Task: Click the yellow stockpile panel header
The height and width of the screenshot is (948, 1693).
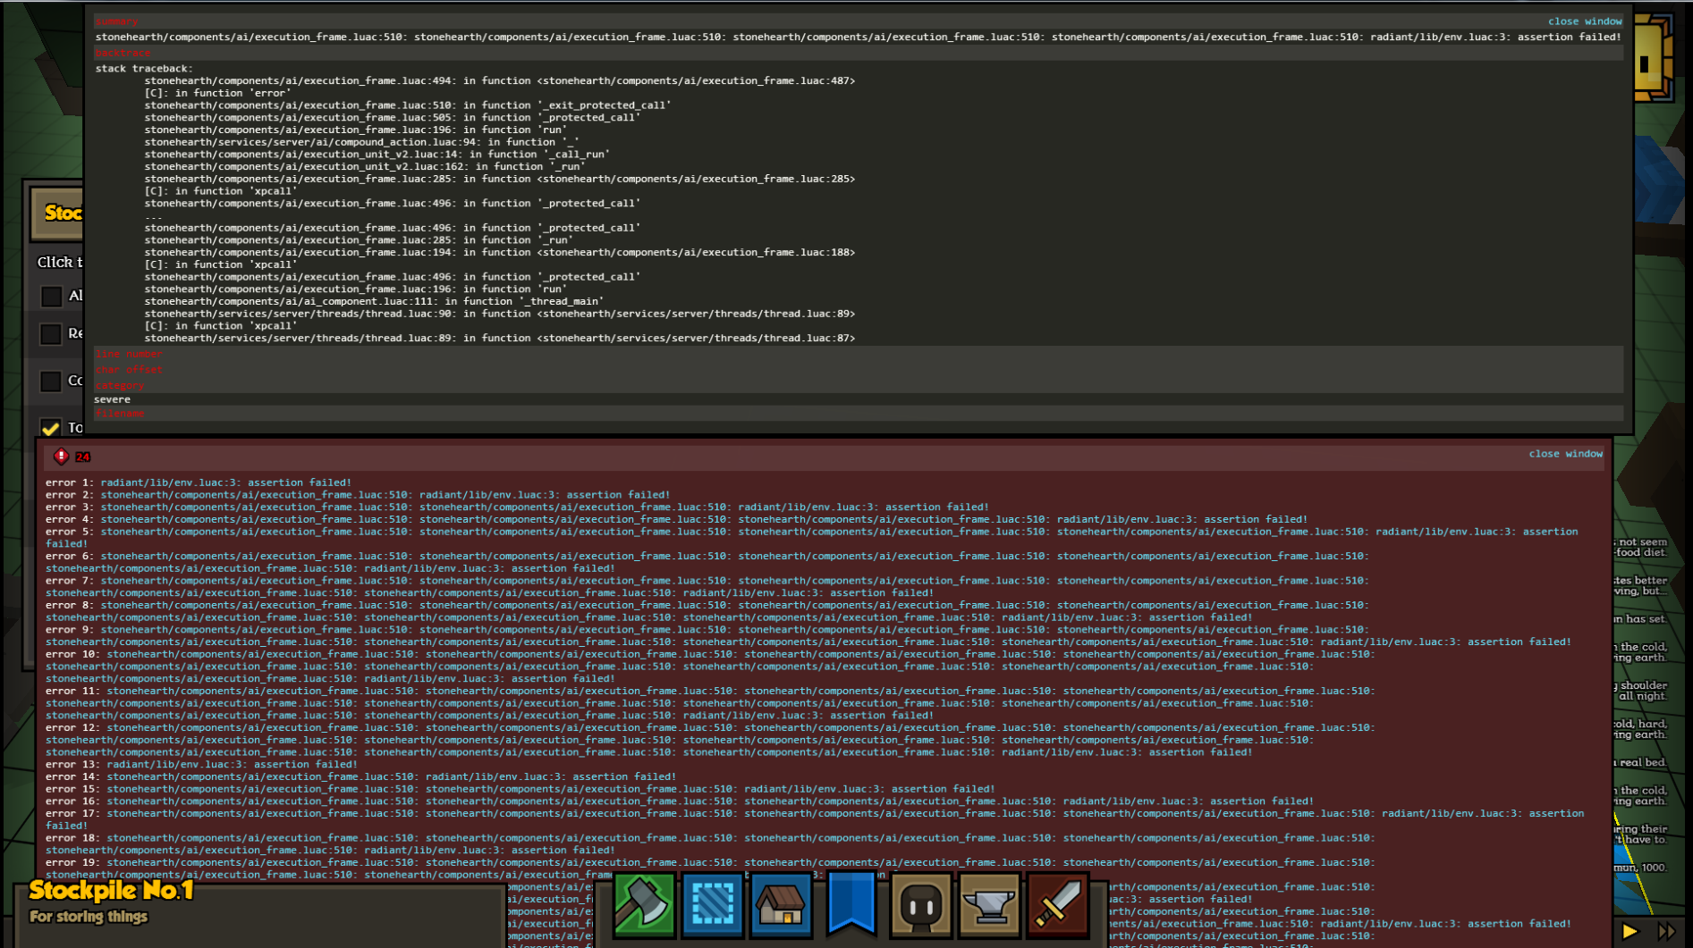Action: point(57,213)
